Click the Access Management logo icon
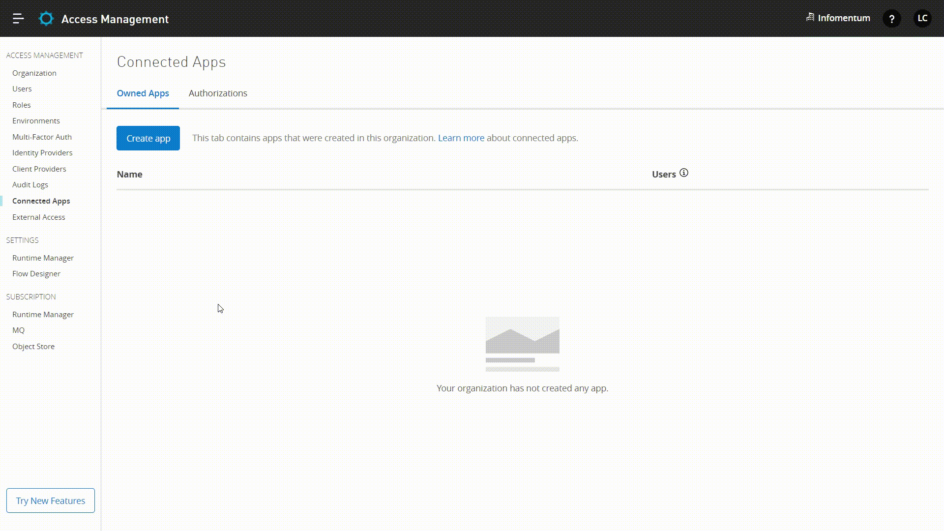Image resolution: width=944 pixels, height=531 pixels. click(x=46, y=19)
